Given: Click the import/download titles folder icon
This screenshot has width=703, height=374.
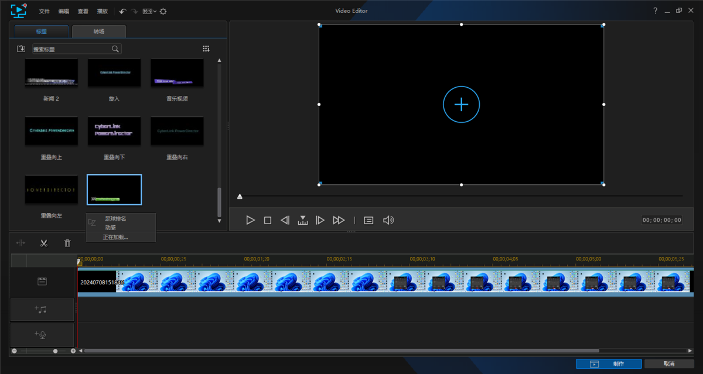Looking at the screenshot, I should pyautogui.click(x=21, y=49).
